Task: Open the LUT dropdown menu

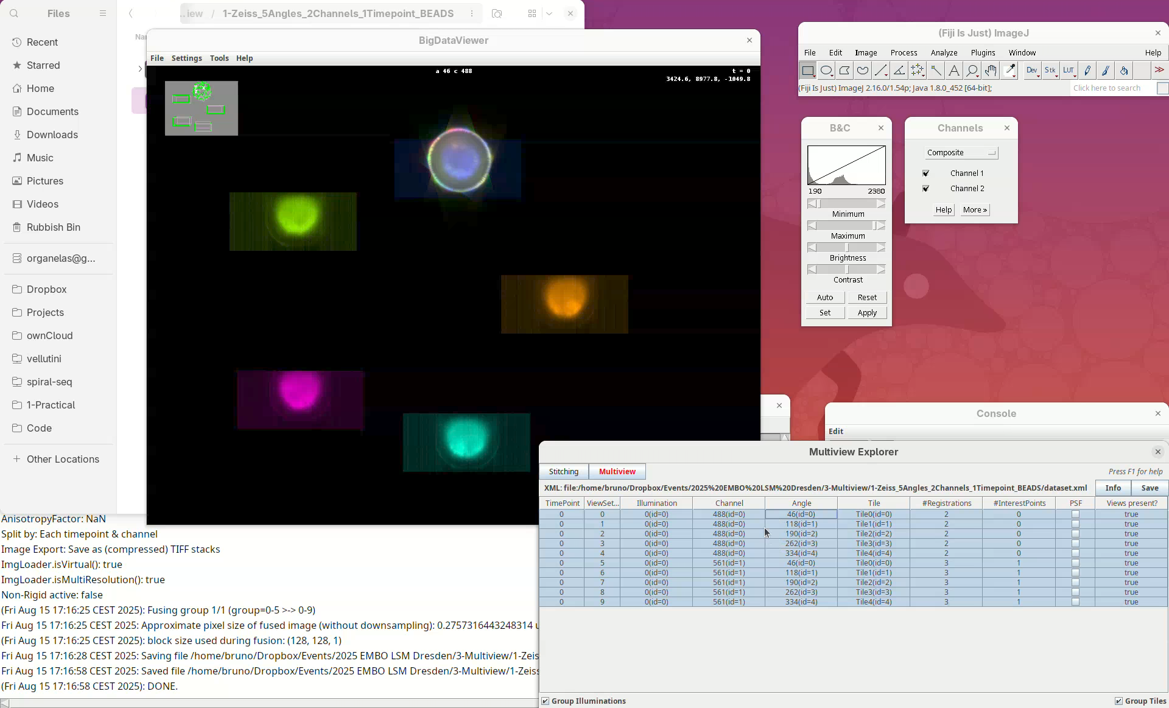Action: click(1069, 71)
